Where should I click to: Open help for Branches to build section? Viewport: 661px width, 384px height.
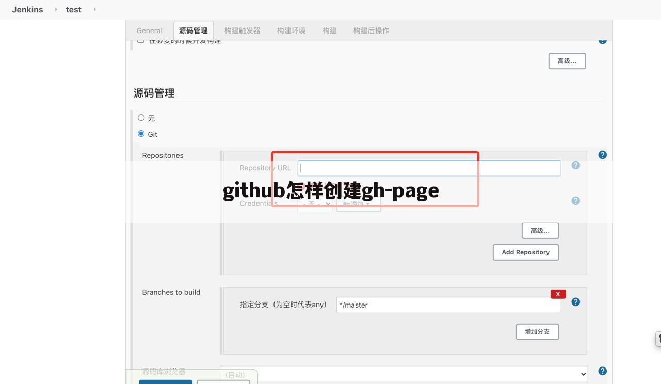(x=575, y=301)
